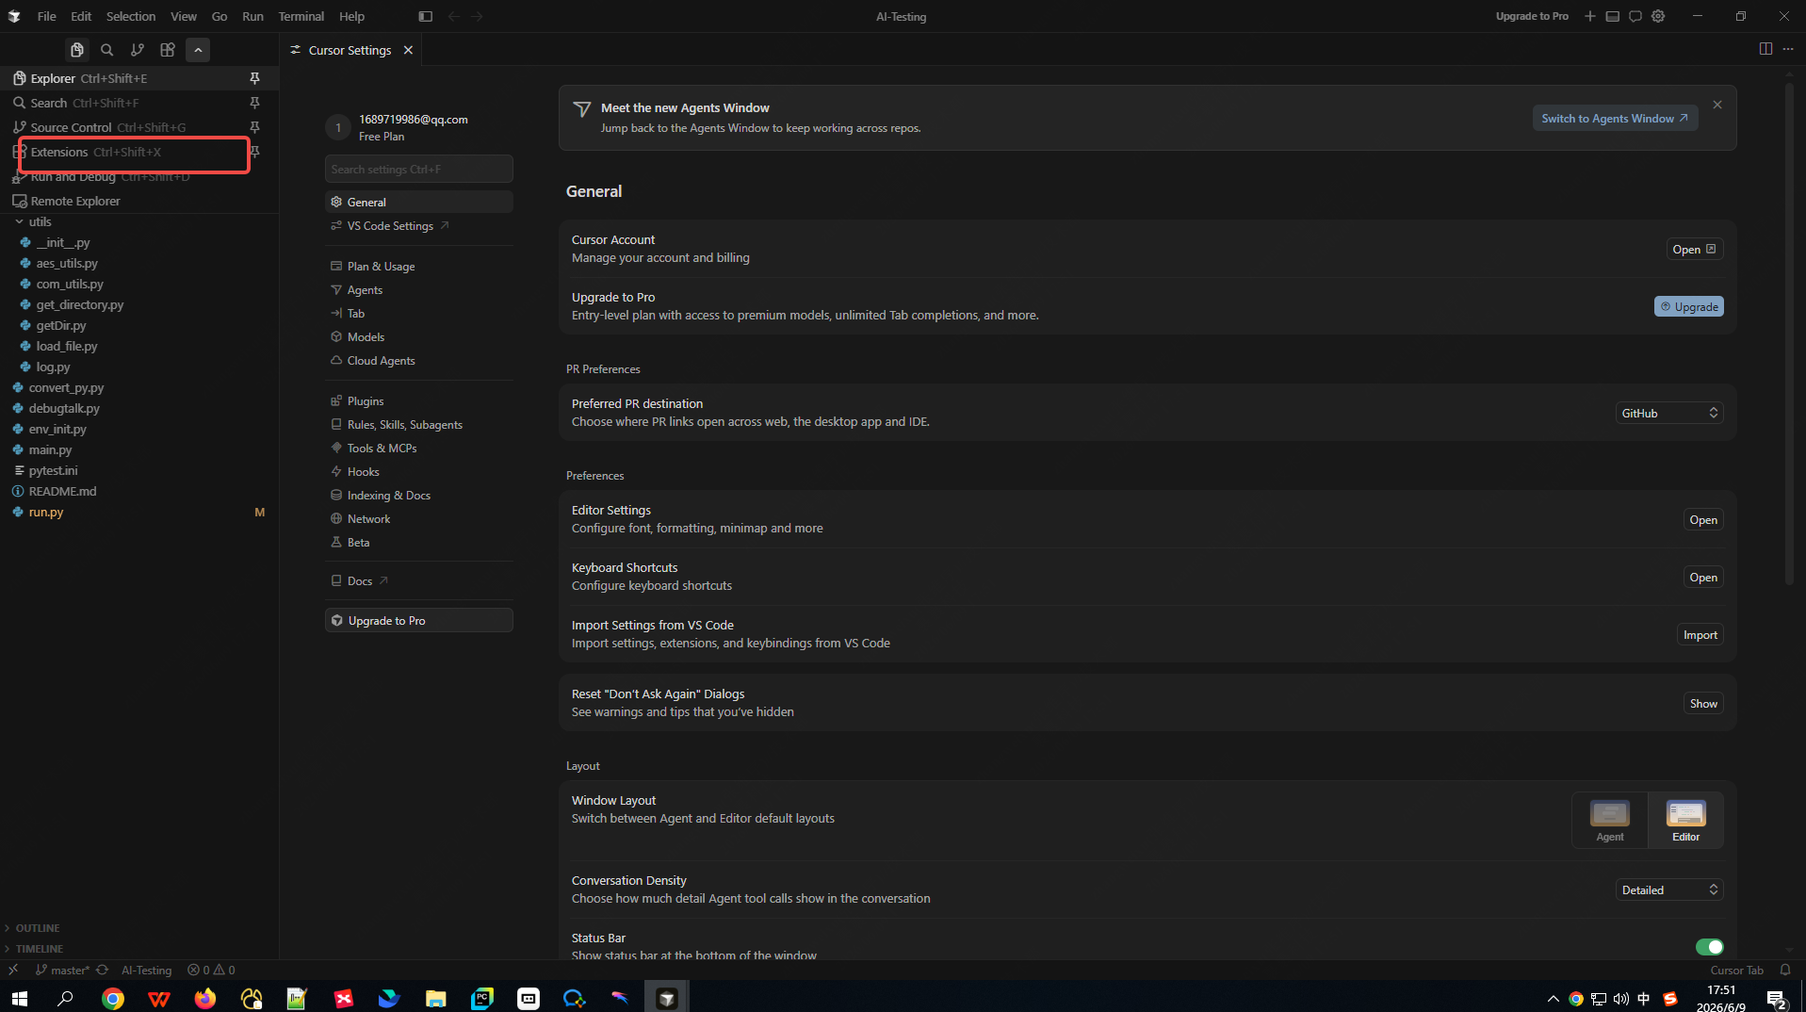Click Import for VS Code settings
Viewport: 1806px width, 1012px height.
point(1700,635)
